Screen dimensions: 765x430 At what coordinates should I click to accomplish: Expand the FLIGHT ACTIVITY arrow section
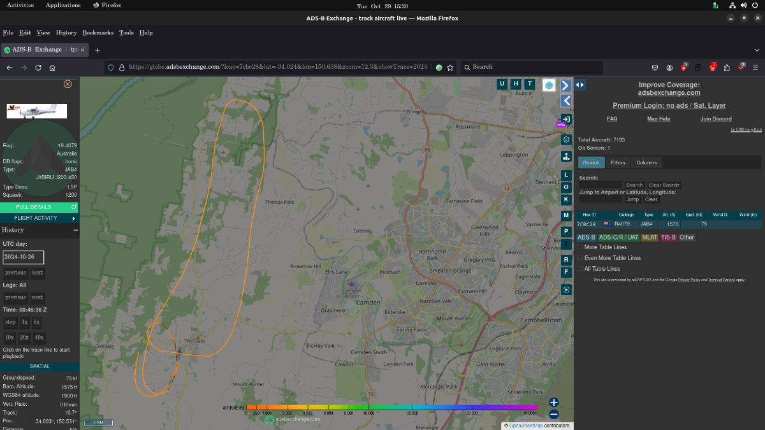(x=40, y=218)
